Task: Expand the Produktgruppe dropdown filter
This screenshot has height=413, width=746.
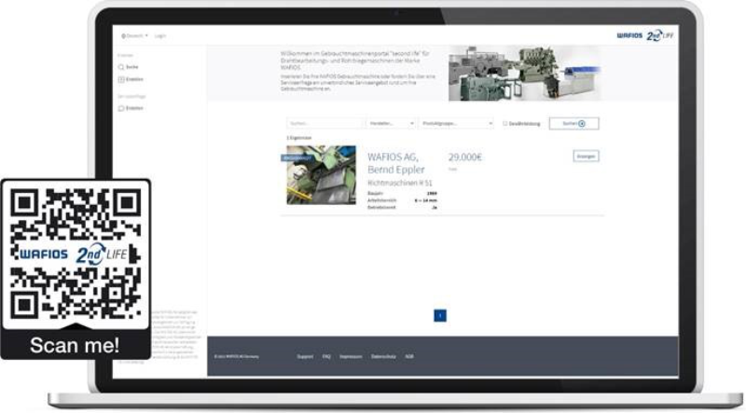Action: (x=456, y=123)
